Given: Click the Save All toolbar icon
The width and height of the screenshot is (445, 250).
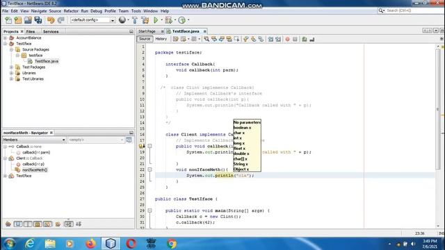Looking at the screenshot, I should tap(38, 20).
